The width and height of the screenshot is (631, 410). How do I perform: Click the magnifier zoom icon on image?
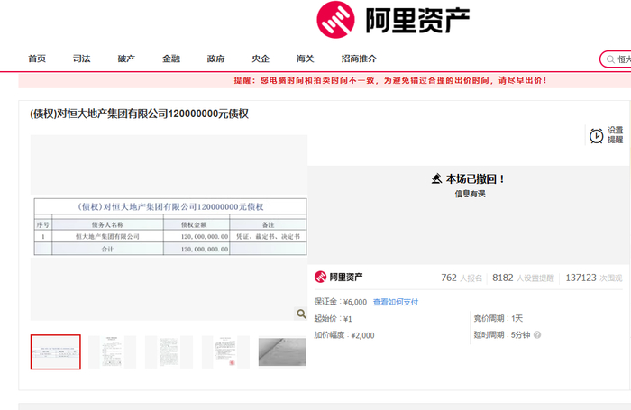pyautogui.click(x=300, y=314)
